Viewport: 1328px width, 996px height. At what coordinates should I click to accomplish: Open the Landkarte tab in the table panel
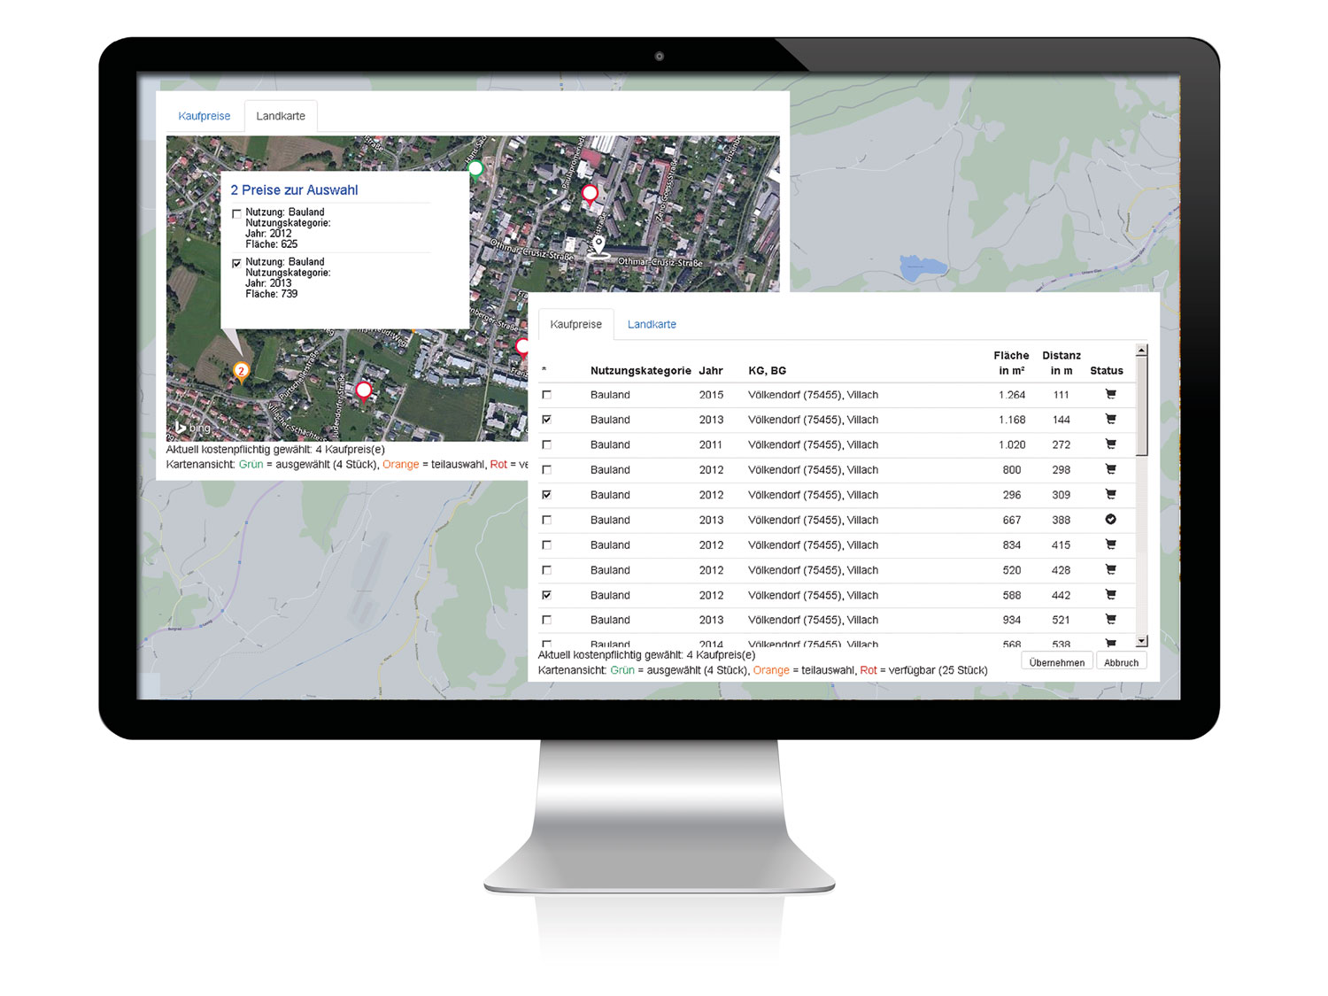pos(652,325)
